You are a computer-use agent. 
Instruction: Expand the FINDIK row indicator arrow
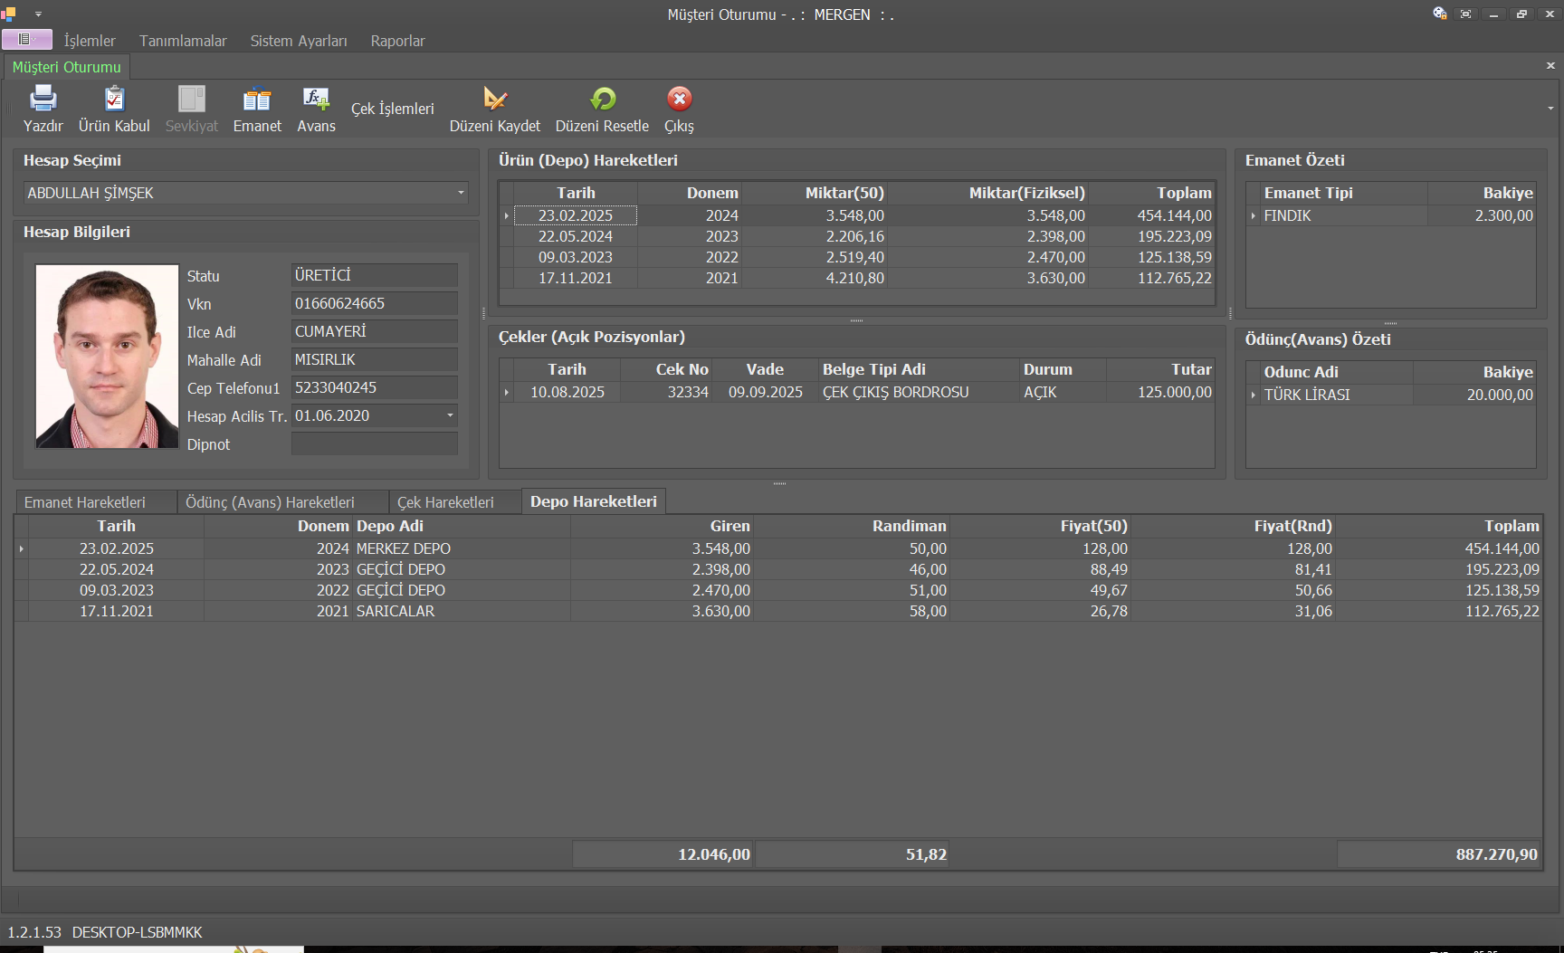pos(1254,216)
